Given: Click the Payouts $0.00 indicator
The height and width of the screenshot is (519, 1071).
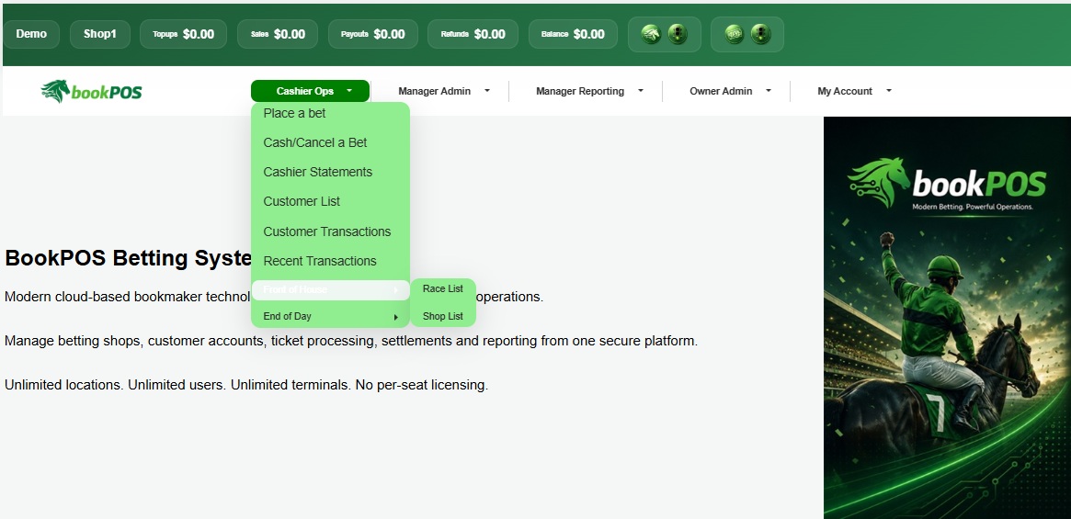Looking at the screenshot, I should point(373,34).
